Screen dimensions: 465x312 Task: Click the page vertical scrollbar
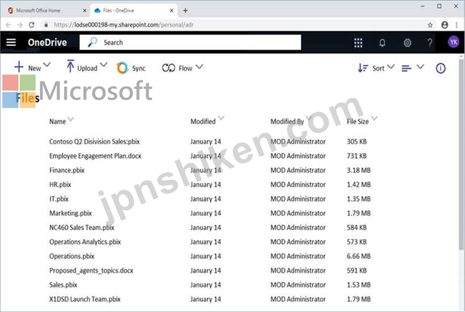(x=461, y=154)
